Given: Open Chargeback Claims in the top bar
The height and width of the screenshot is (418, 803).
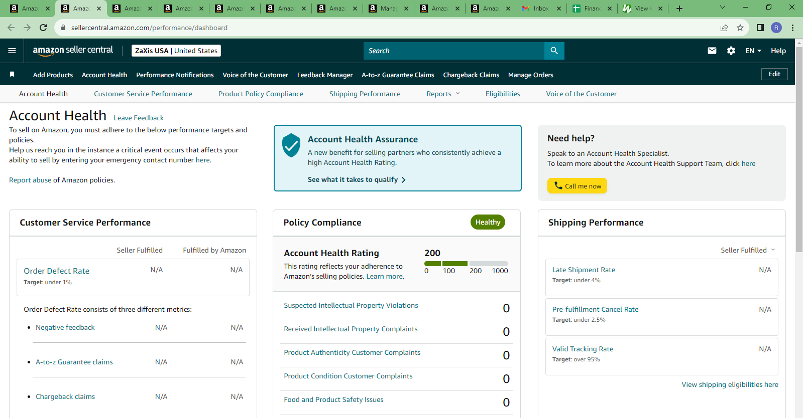Looking at the screenshot, I should (x=471, y=75).
